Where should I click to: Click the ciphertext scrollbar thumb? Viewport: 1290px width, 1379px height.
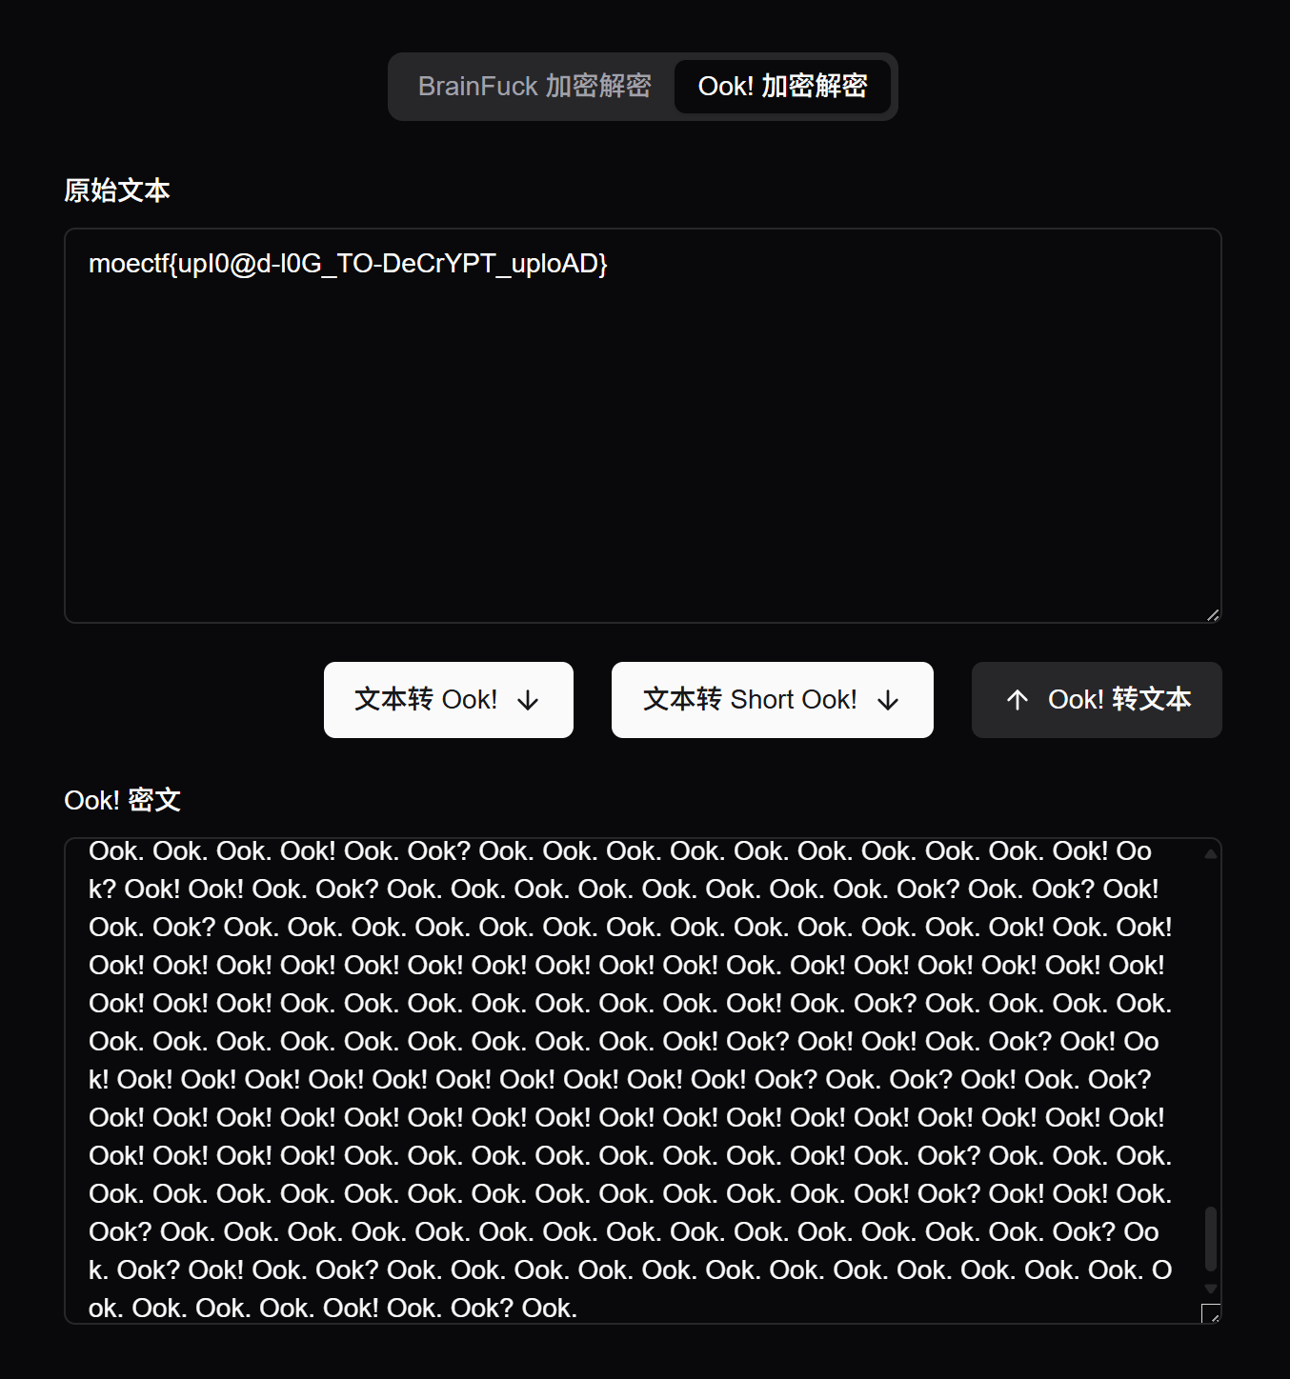pos(1211,1238)
